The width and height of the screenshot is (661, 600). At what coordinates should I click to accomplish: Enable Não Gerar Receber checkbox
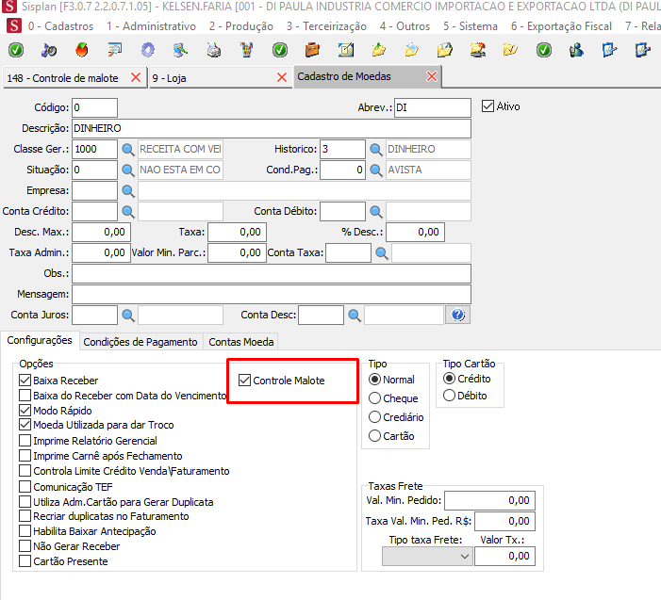coord(25,546)
